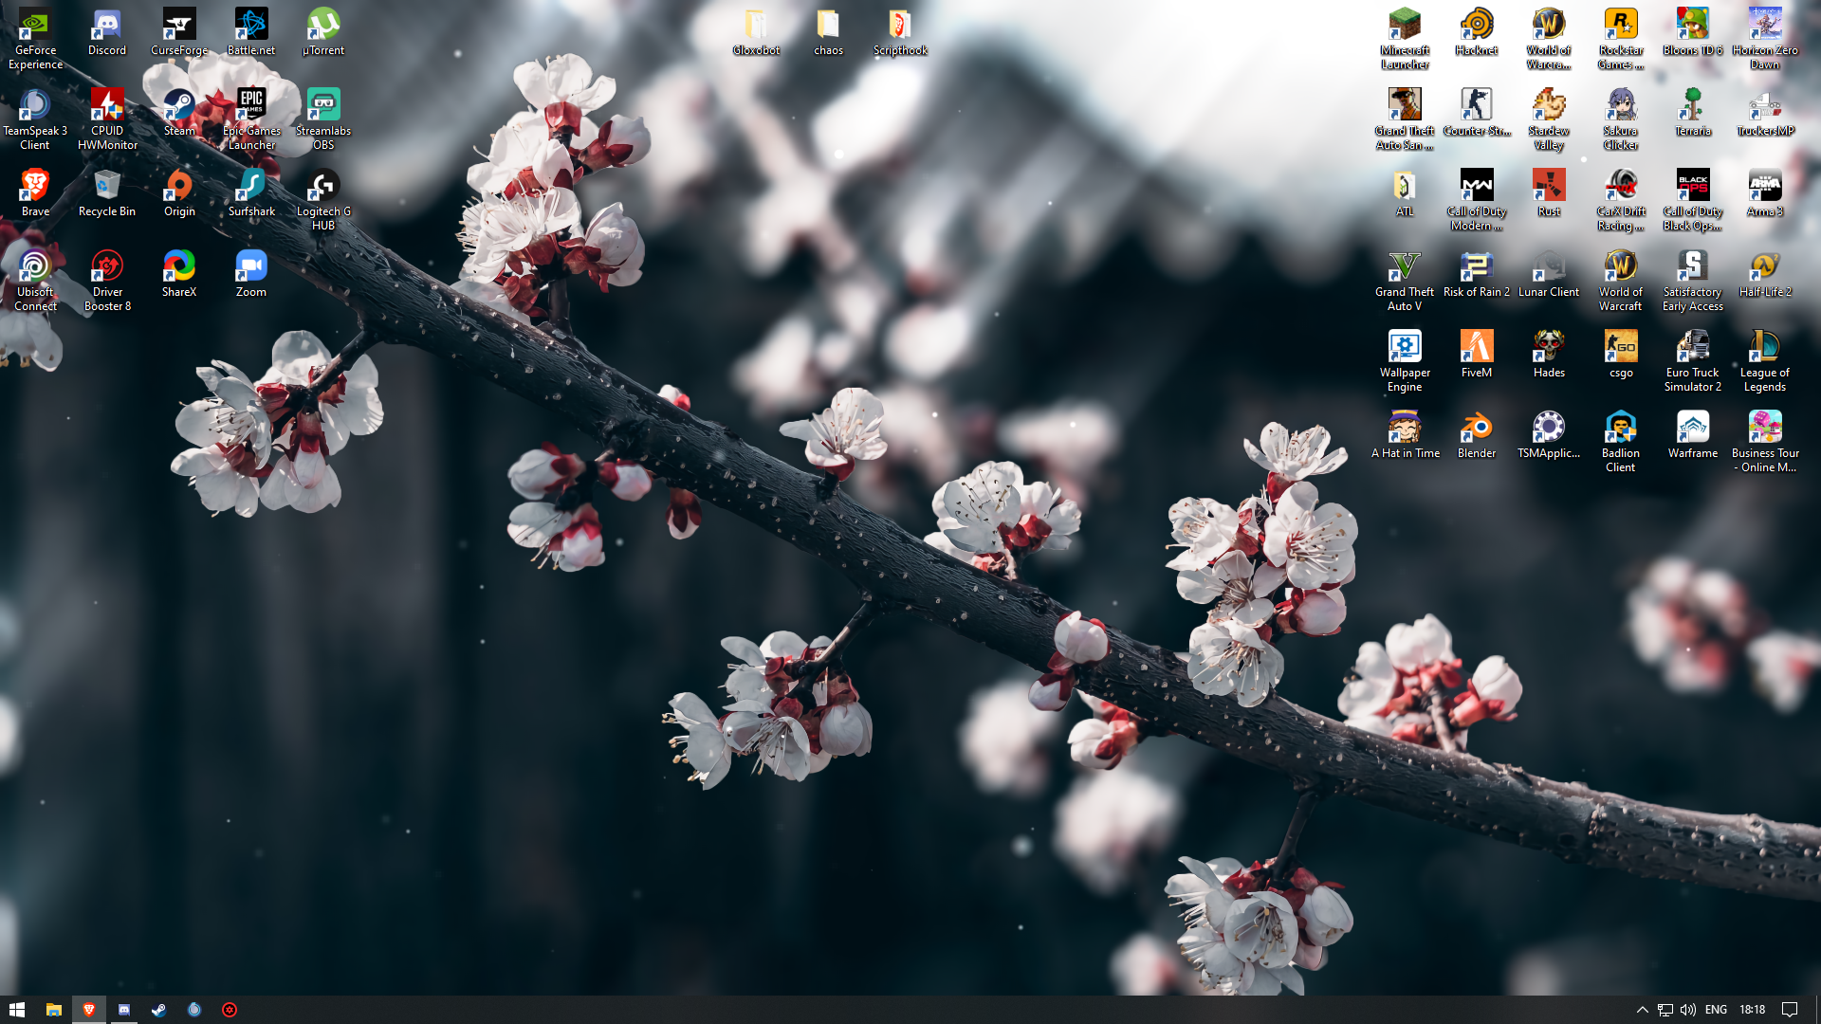Launch Streamlabs OBS desktop icon
Image resolution: width=1821 pixels, height=1024 pixels.
tap(323, 119)
